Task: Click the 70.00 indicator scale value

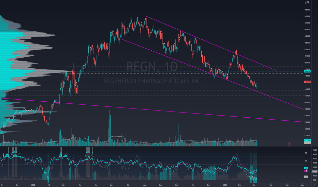Action: (x=315, y=150)
